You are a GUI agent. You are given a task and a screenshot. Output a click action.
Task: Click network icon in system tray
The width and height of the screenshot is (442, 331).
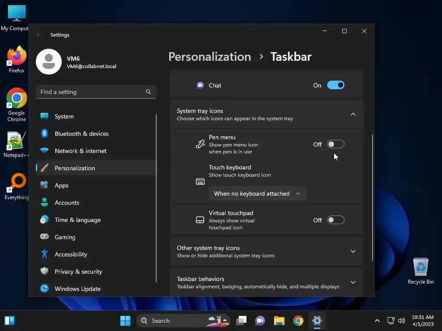(x=391, y=321)
